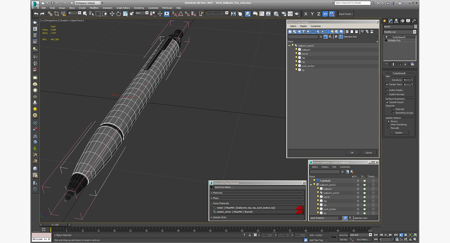Screen dimensions: 450x243
Task: Toggle the barrel row's light bulb in Select From Scene
Action: tap(296, 53)
